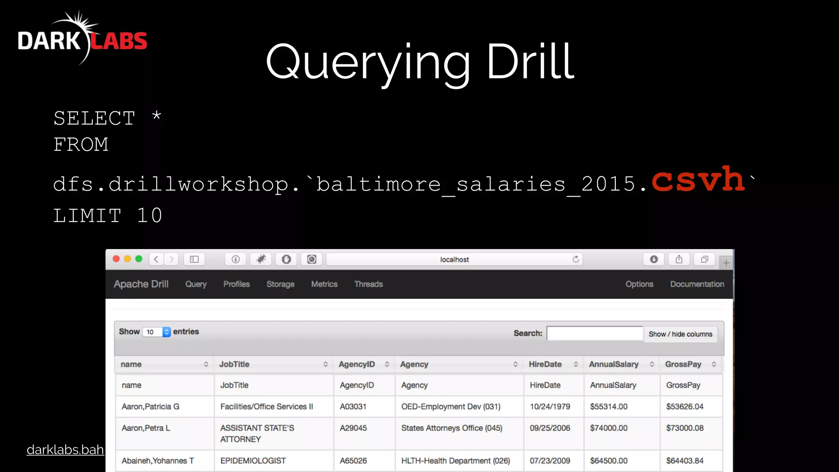Click the circular camera extension icon
Image resolution: width=839 pixels, height=472 pixels.
pos(312,259)
